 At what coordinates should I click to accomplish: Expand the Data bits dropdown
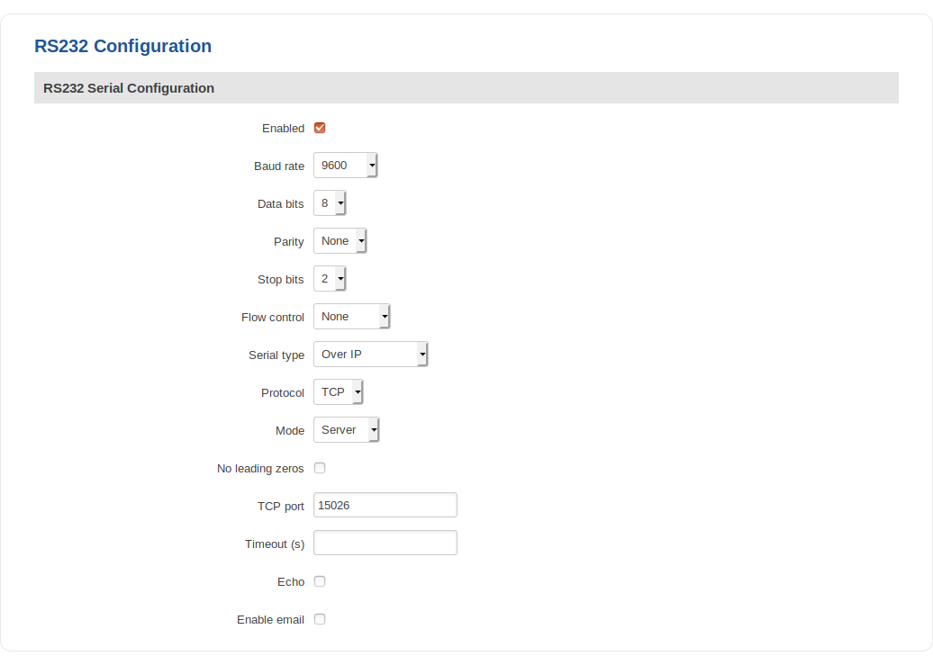330,203
